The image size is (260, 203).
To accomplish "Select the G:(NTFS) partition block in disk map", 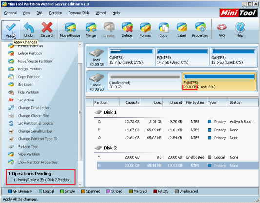I will tap(233, 57).
